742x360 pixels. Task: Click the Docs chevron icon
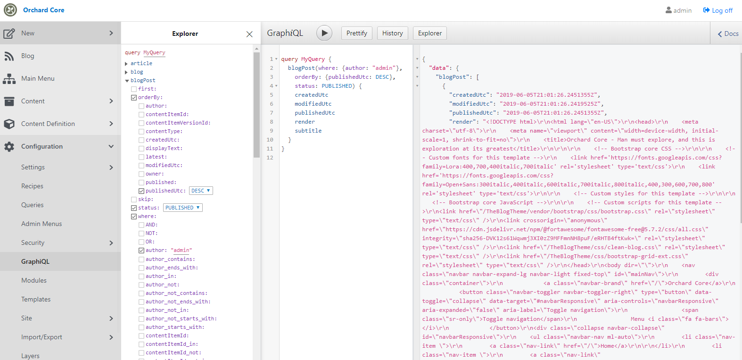coord(720,34)
